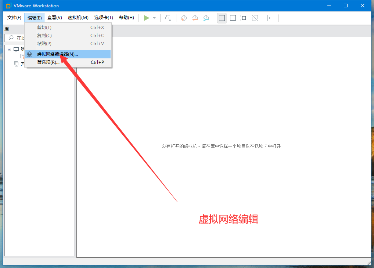Choose 首选项(R)... from the edit menu
The width and height of the screenshot is (374, 268).
point(48,62)
